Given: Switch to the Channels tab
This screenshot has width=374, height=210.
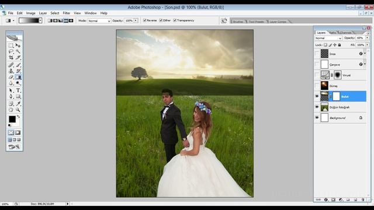Looking at the screenshot, I should (345, 33).
